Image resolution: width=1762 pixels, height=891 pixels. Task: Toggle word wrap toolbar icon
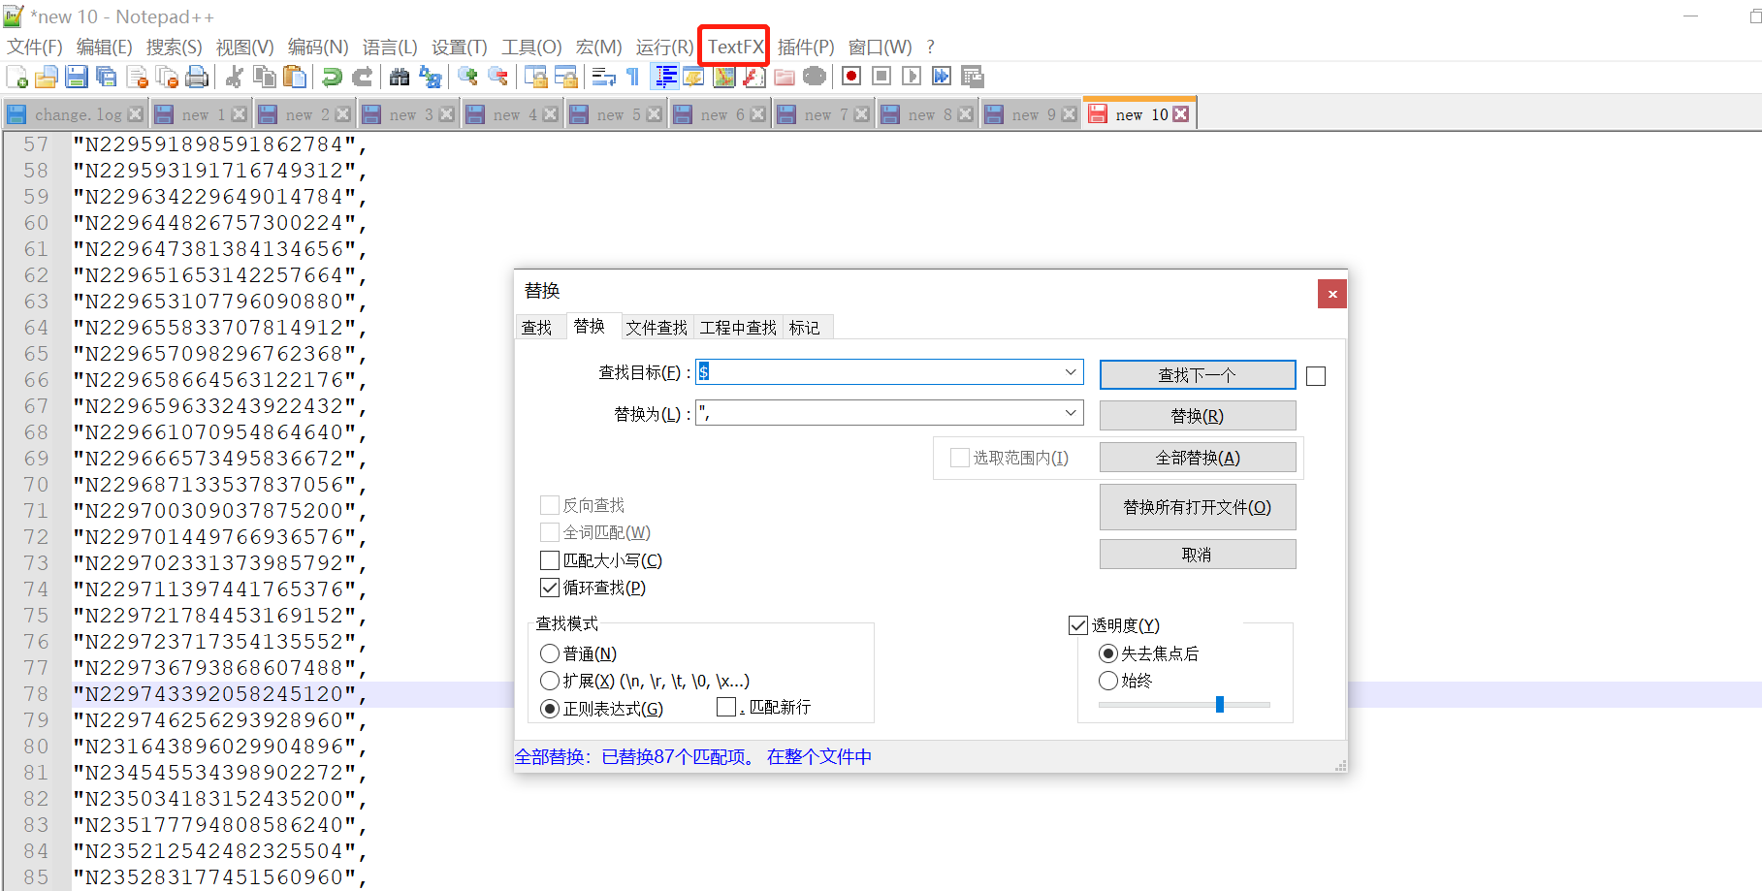point(603,77)
